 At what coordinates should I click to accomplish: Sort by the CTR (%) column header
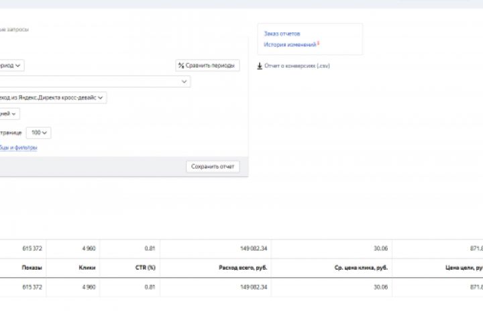[146, 268]
